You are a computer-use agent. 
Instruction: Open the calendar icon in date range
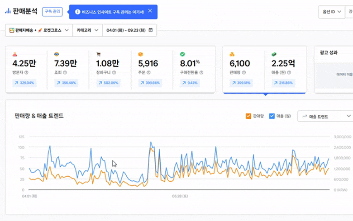tap(150, 30)
